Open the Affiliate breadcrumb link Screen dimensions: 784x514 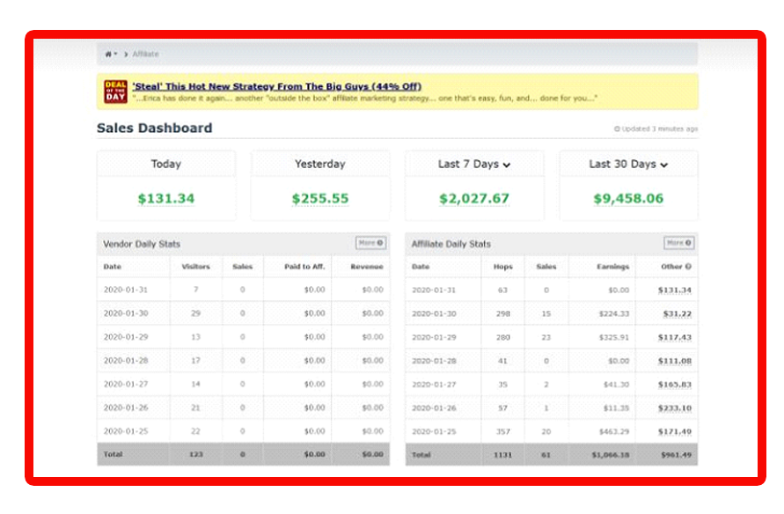[145, 54]
